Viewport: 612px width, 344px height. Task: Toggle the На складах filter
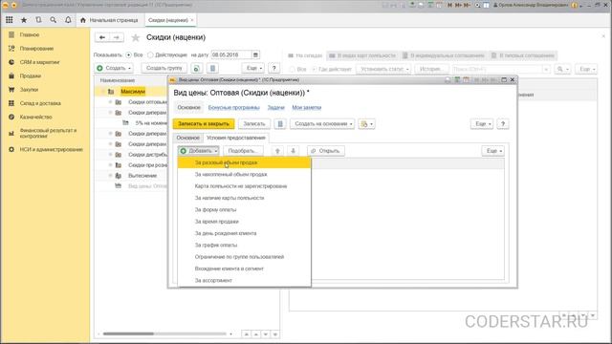pyautogui.click(x=305, y=55)
